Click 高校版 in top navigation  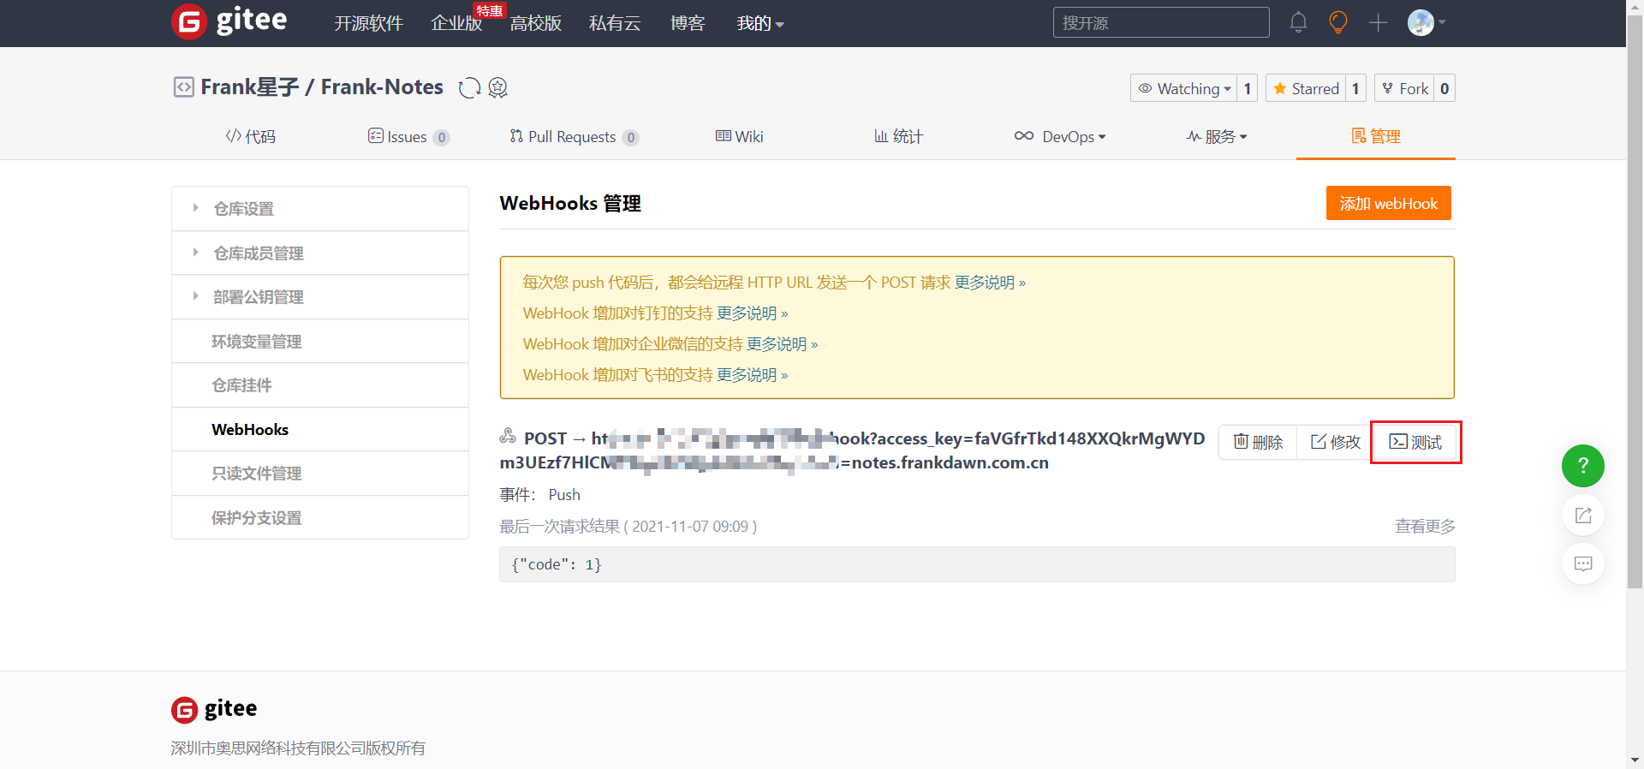click(x=536, y=23)
